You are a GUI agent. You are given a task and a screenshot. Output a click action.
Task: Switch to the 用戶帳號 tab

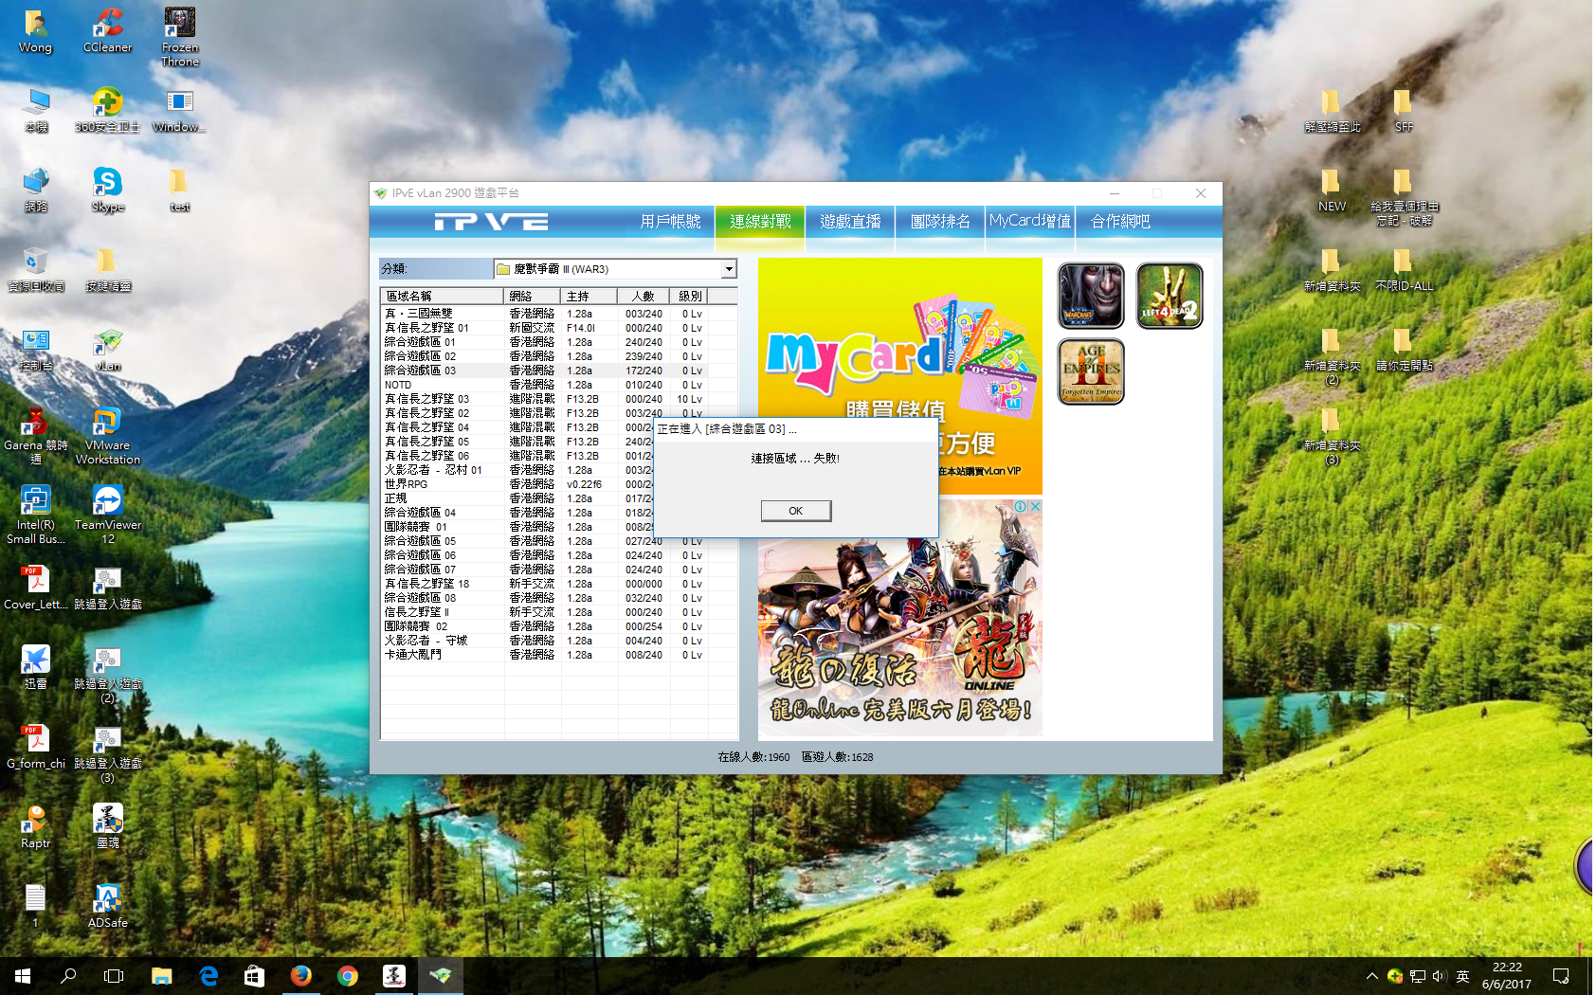670,222
